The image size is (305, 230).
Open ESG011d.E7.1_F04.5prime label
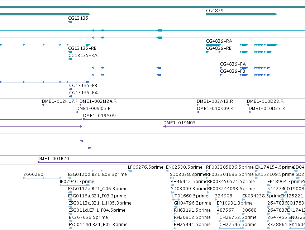(x=97, y=210)
